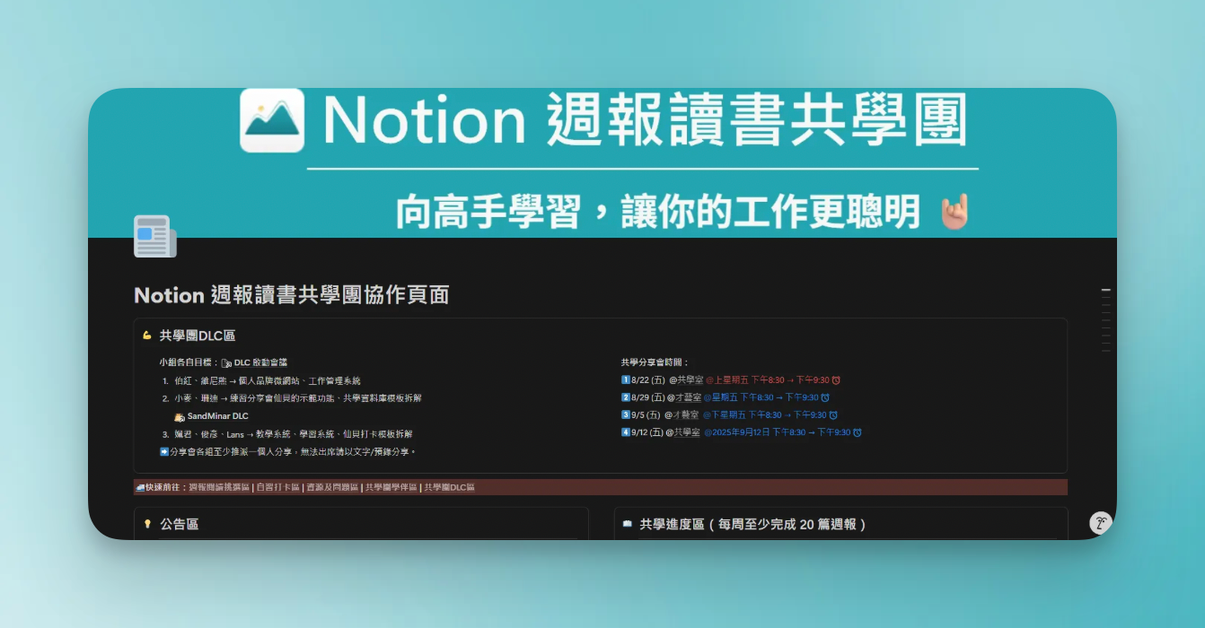
Task: Click the 共學團DLC區 heading
Action: [x=198, y=336]
